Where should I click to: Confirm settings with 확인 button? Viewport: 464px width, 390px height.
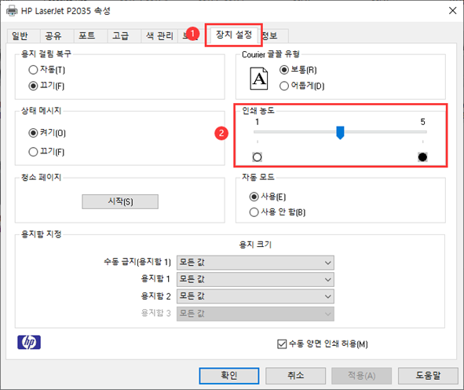229,376
